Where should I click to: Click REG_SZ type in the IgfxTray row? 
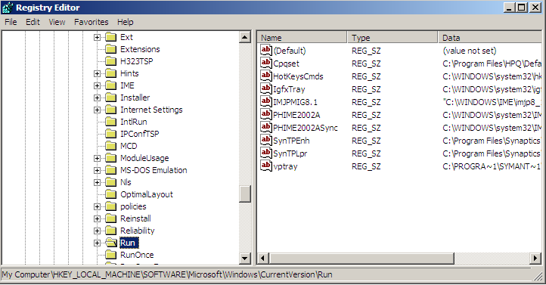[x=366, y=89]
